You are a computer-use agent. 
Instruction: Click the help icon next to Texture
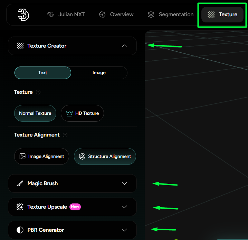[38, 92]
